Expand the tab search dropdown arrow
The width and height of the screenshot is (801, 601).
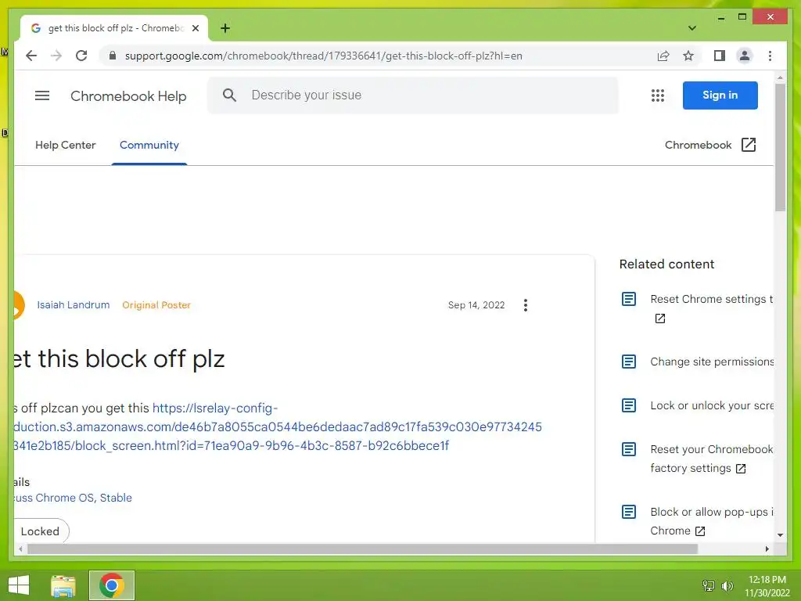click(x=691, y=28)
